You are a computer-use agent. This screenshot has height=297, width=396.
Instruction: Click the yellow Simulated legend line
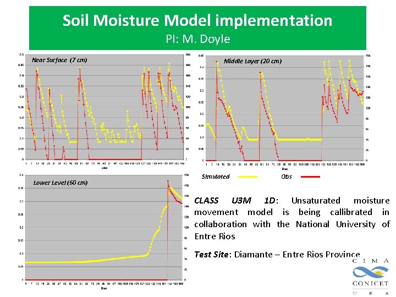tap(248, 177)
